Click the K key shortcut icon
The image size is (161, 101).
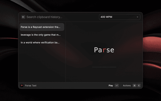click(x=139, y=86)
